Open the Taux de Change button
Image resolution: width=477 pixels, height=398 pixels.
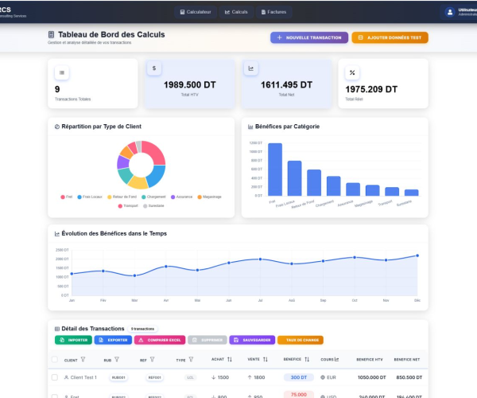[301, 340]
